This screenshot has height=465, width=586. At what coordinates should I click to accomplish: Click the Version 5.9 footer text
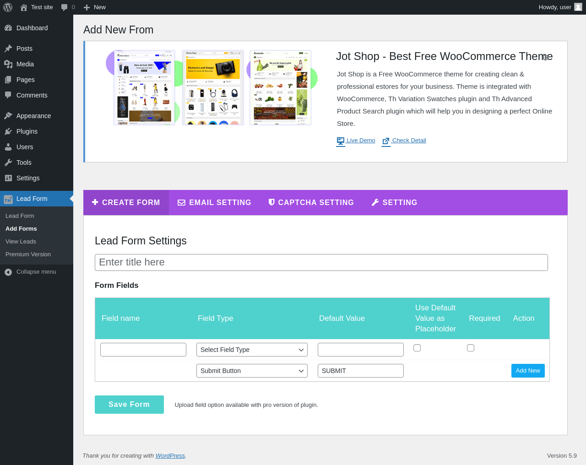pos(562,456)
